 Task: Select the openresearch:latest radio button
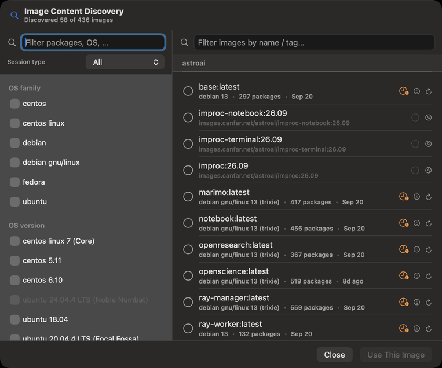tap(188, 249)
